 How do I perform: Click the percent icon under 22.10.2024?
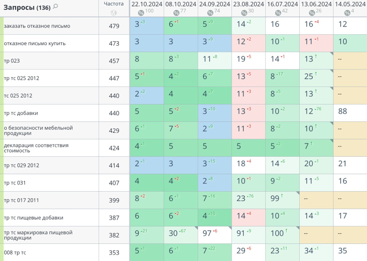coord(142,13)
